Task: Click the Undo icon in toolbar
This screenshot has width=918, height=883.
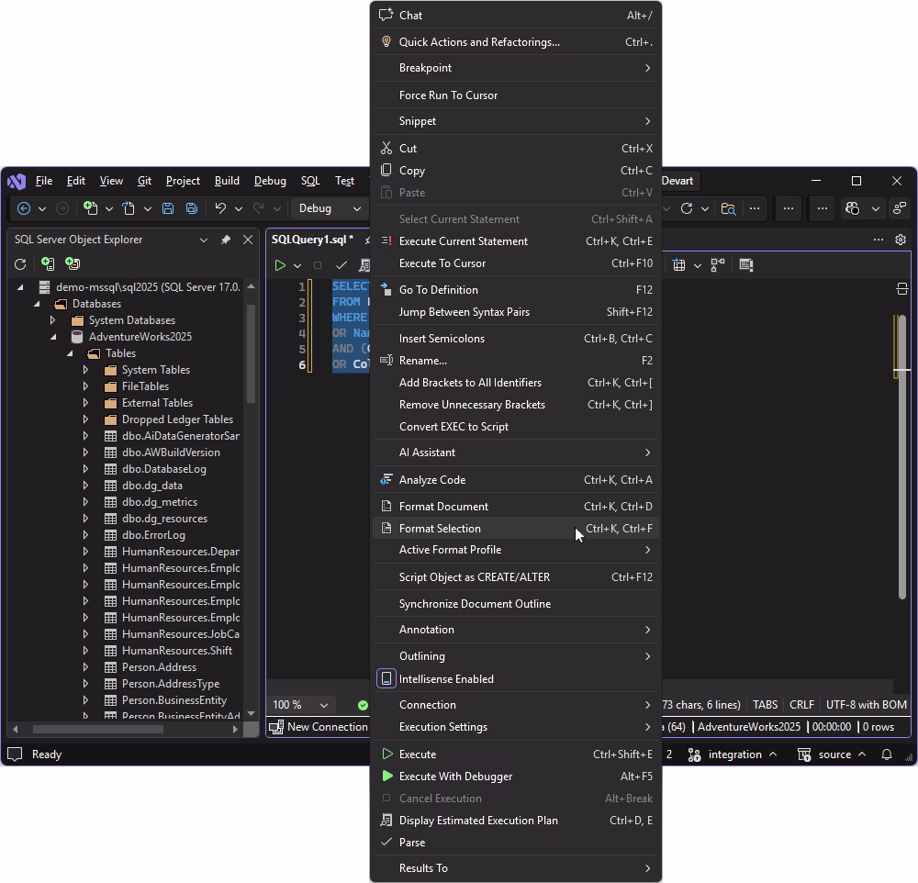Action: [220, 208]
